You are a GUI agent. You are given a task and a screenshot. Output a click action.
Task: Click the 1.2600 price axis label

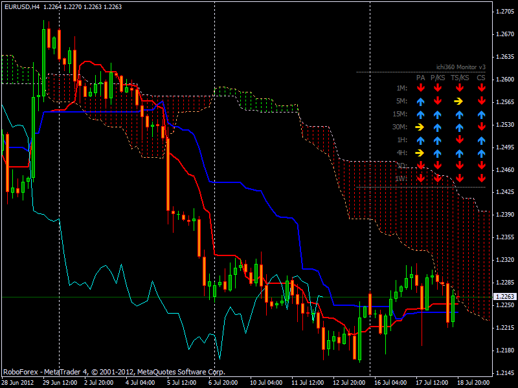pyautogui.click(x=504, y=79)
